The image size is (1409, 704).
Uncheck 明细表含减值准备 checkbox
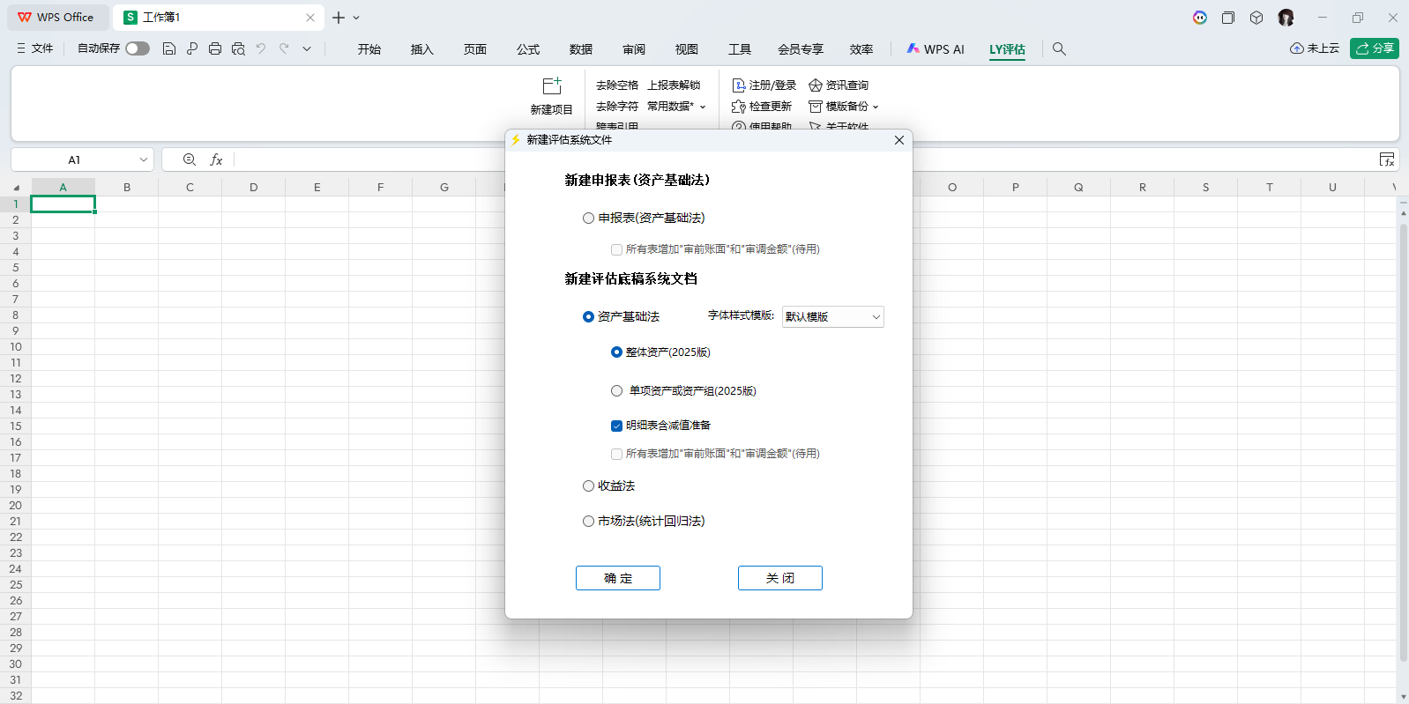pyautogui.click(x=616, y=426)
